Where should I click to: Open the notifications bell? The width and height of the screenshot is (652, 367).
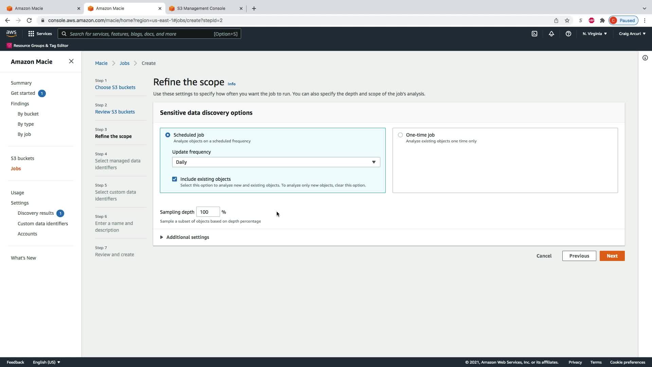551,34
